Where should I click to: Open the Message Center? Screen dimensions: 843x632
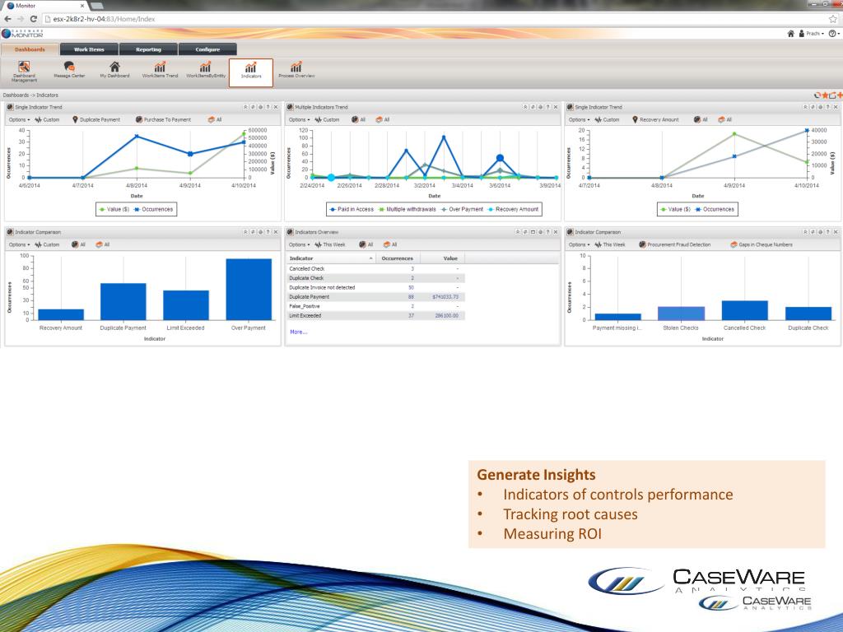point(69,70)
